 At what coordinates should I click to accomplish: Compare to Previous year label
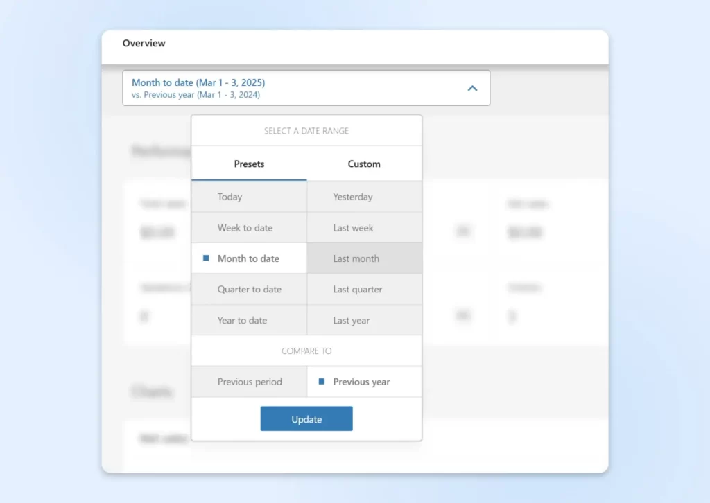click(x=361, y=382)
